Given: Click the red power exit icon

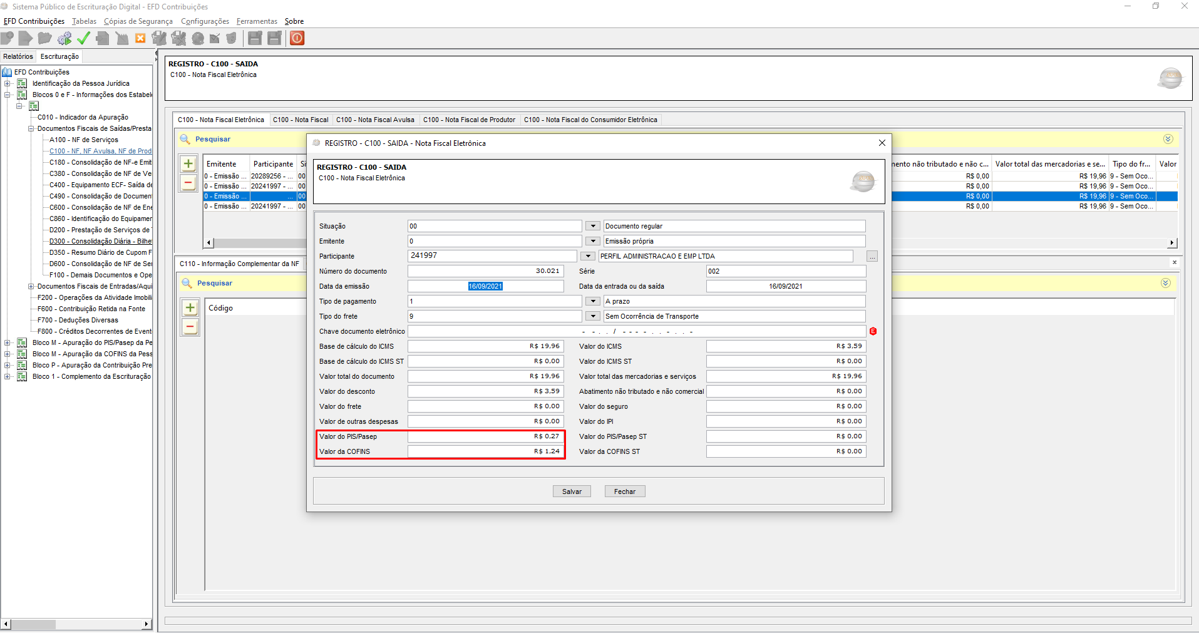Looking at the screenshot, I should coord(297,38).
